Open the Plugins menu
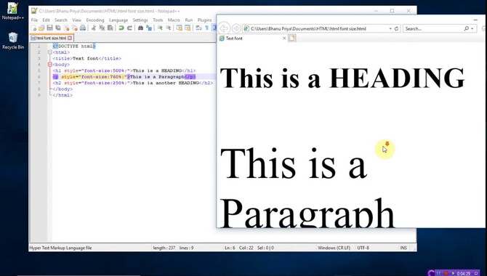This screenshot has width=487, height=276. [x=205, y=20]
